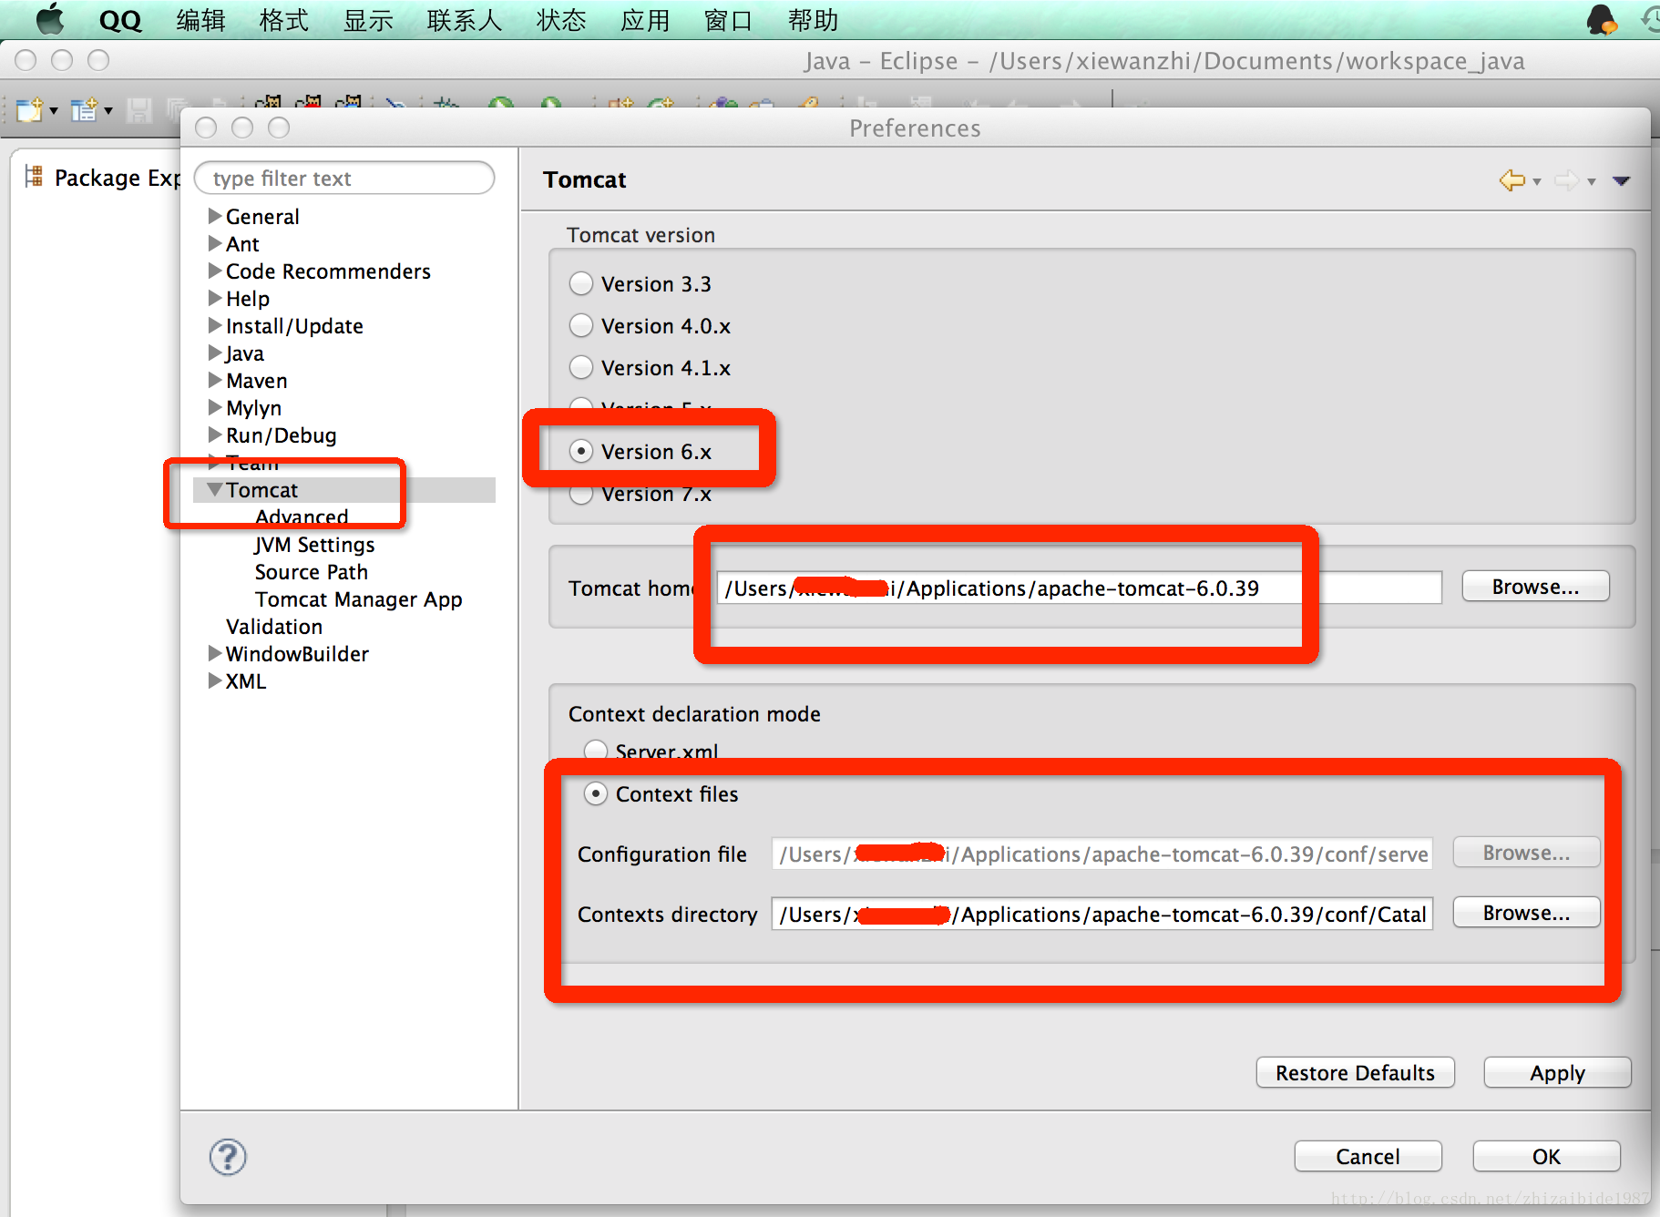Open the 帮助 menu
Screen dimensions: 1660x1217
(x=813, y=20)
